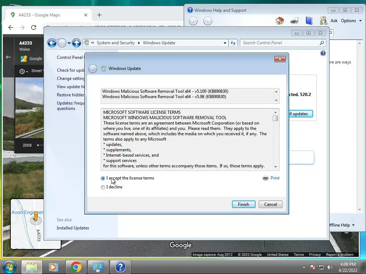Click the update list scroll up arrow

click(276, 92)
